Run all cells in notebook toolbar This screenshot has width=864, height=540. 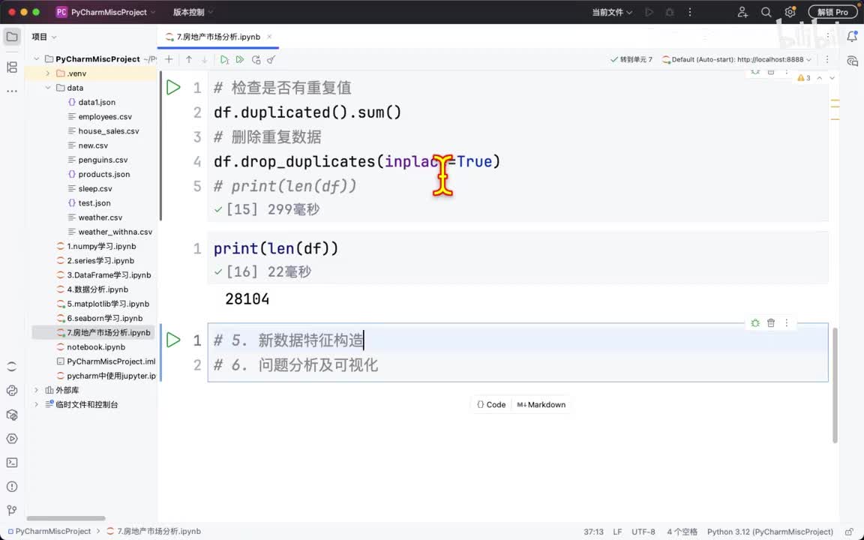(x=240, y=59)
